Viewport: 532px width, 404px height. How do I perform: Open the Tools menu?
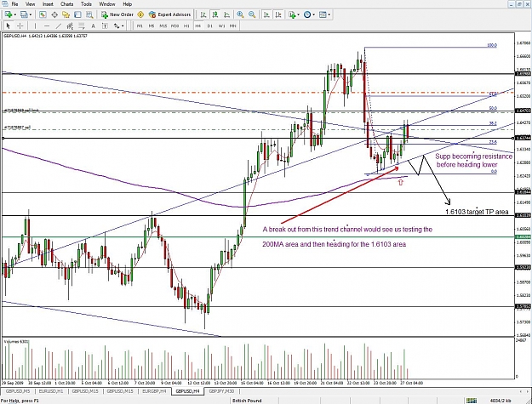pos(86,4)
